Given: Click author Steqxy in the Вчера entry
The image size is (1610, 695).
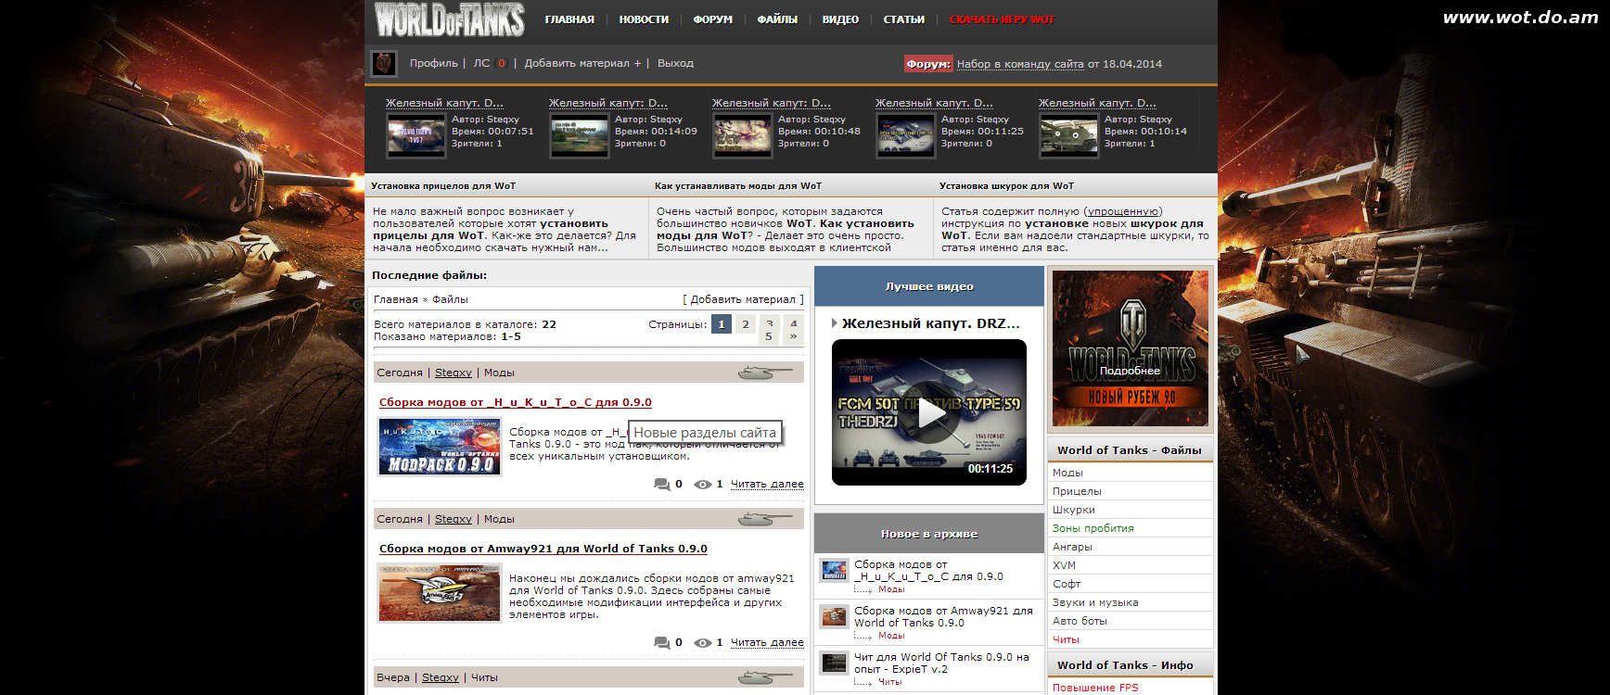Looking at the screenshot, I should 441,677.
